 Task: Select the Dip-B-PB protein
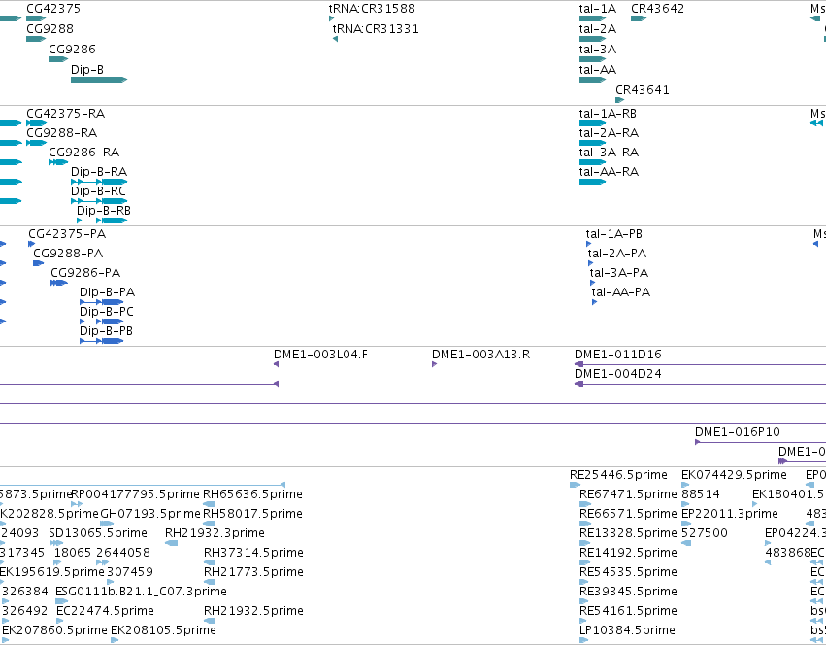point(102,341)
